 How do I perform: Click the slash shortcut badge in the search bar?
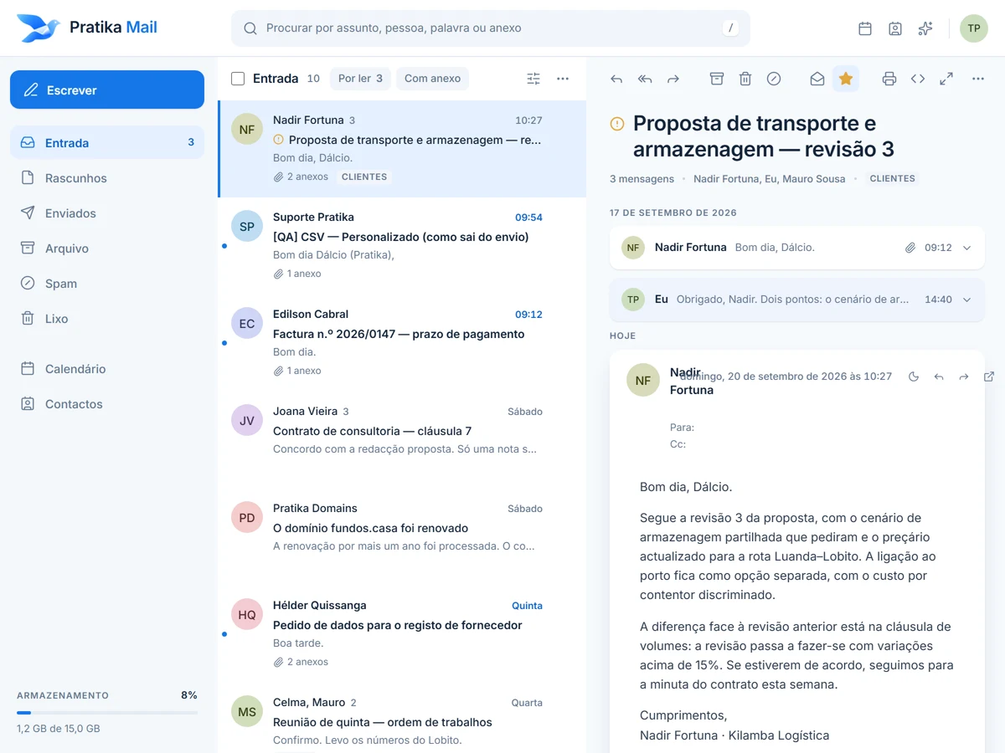point(731,28)
